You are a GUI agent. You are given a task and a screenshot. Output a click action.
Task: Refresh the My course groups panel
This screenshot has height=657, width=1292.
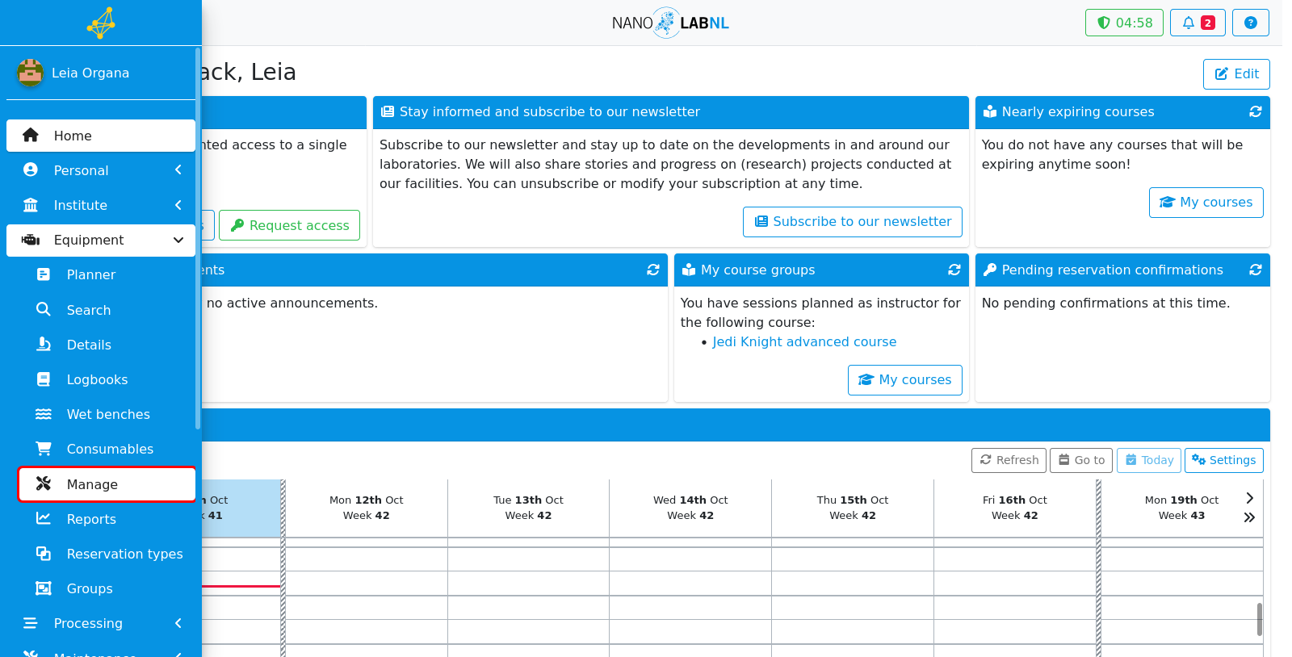click(954, 270)
